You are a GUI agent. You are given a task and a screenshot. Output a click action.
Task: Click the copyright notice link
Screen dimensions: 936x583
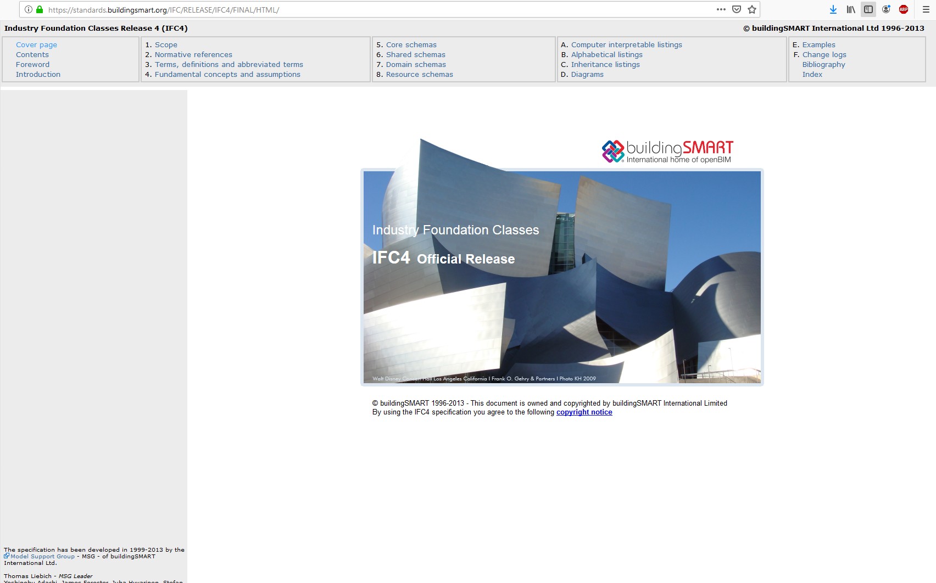(x=584, y=412)
